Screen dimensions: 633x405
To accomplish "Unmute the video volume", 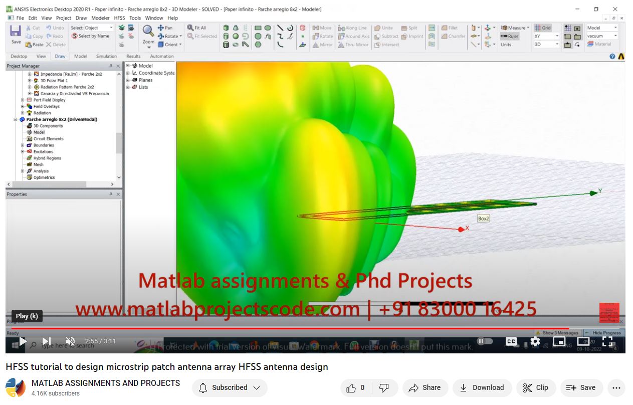I will (70, 341).
